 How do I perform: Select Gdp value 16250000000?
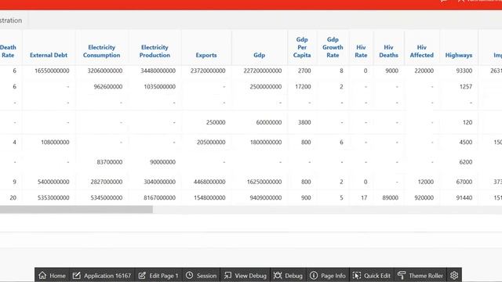point(264,182)
